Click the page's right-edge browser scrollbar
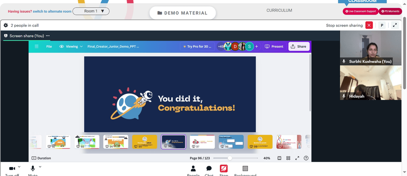The height and width of the screenshot is (176, 407). tap(405, 52)
